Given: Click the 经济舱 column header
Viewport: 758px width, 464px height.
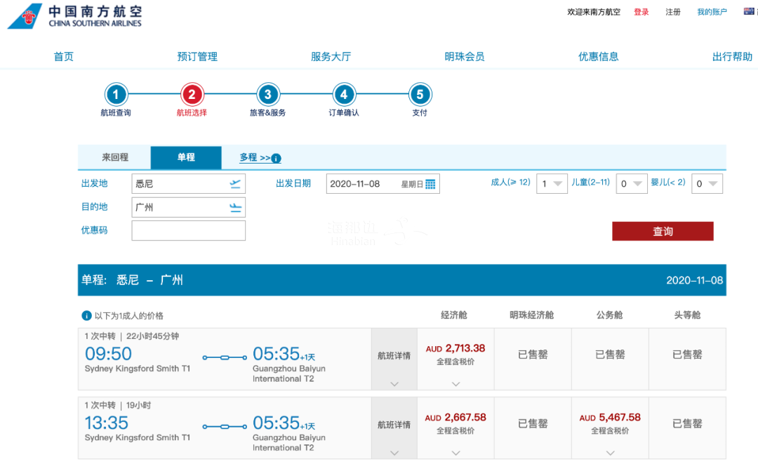Looking at the screenshot, I should tap(454, 315).
